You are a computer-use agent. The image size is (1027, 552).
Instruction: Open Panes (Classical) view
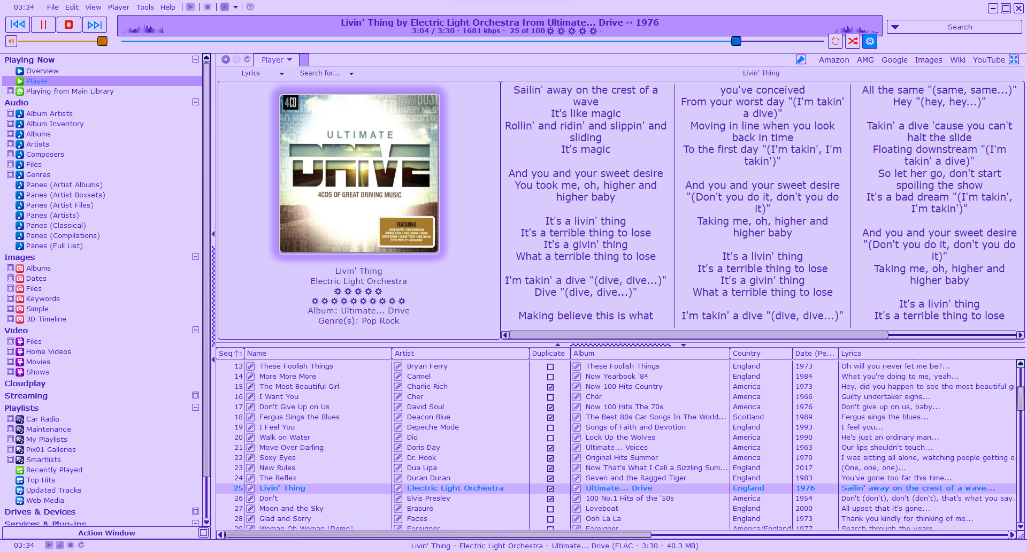[x=56, y=225]
